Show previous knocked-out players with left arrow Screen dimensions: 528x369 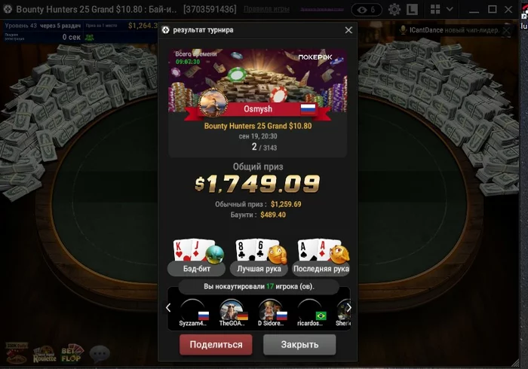(168, 307)
